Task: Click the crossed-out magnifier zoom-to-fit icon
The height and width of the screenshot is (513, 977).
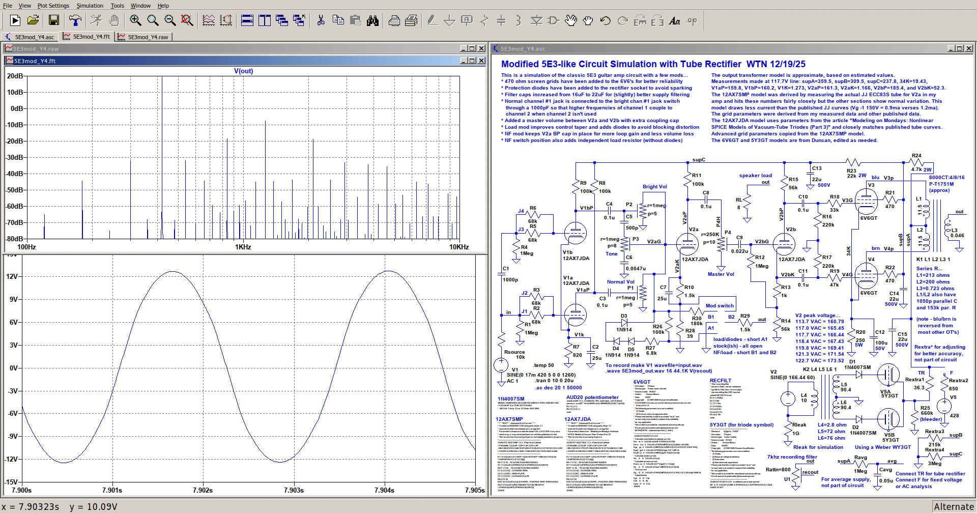Action: [187, 20]
